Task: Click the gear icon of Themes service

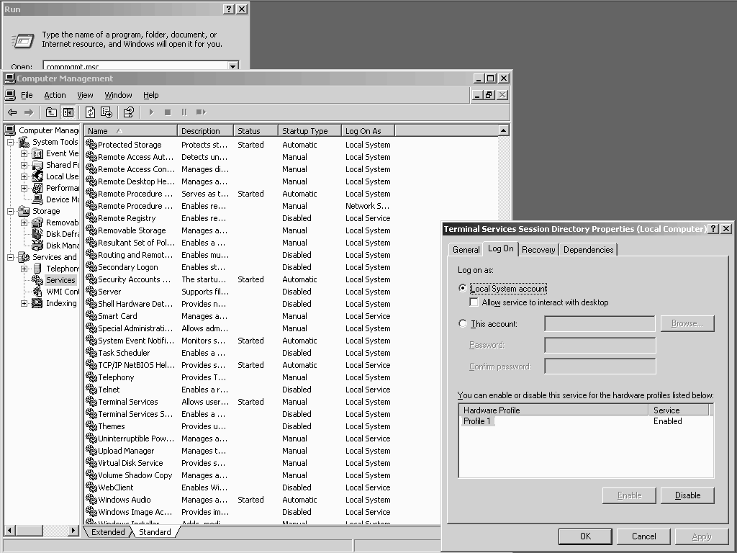Action: pyautogui.click(x=91, y=426)
